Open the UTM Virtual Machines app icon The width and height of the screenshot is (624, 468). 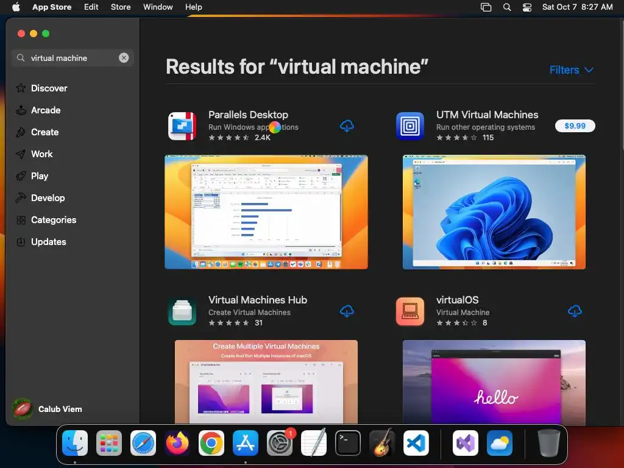[x=410, y=126]
